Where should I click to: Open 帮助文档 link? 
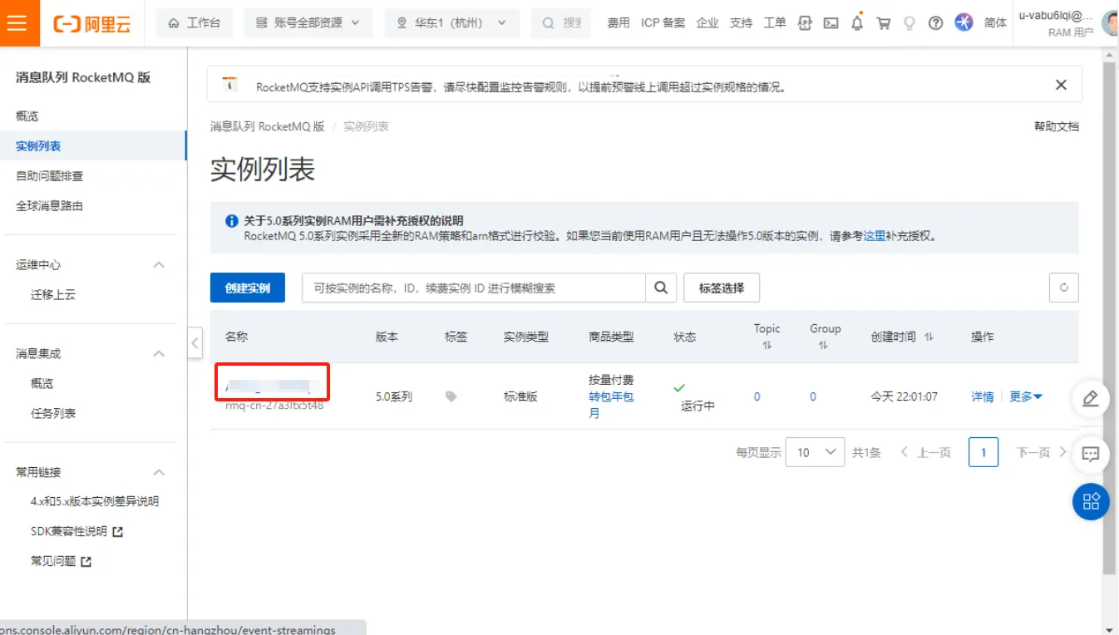tap(1056, 126)
